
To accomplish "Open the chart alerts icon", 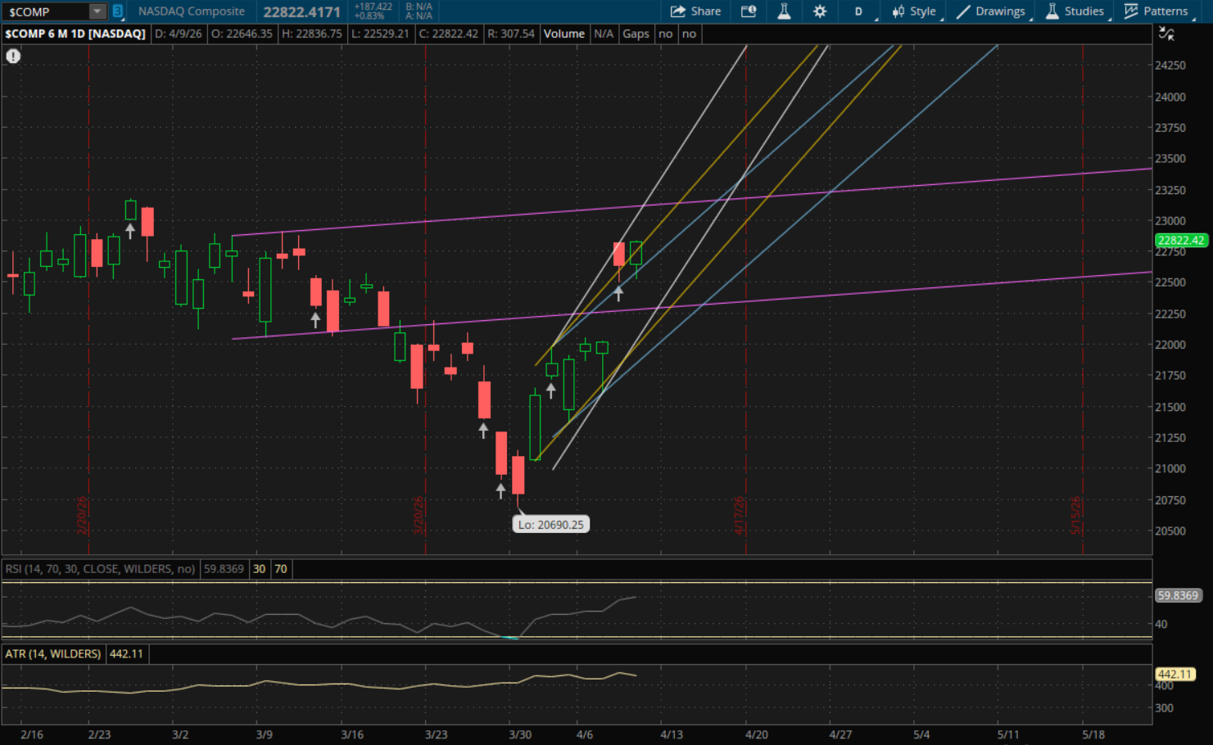I will (x=749, y=11).
